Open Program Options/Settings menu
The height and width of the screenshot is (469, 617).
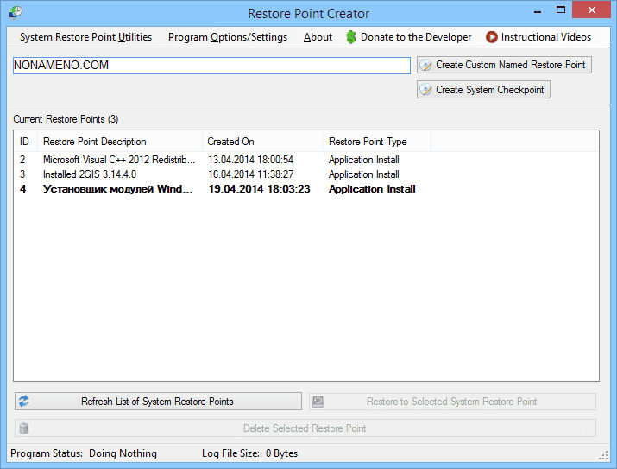(x=228, y=37)
